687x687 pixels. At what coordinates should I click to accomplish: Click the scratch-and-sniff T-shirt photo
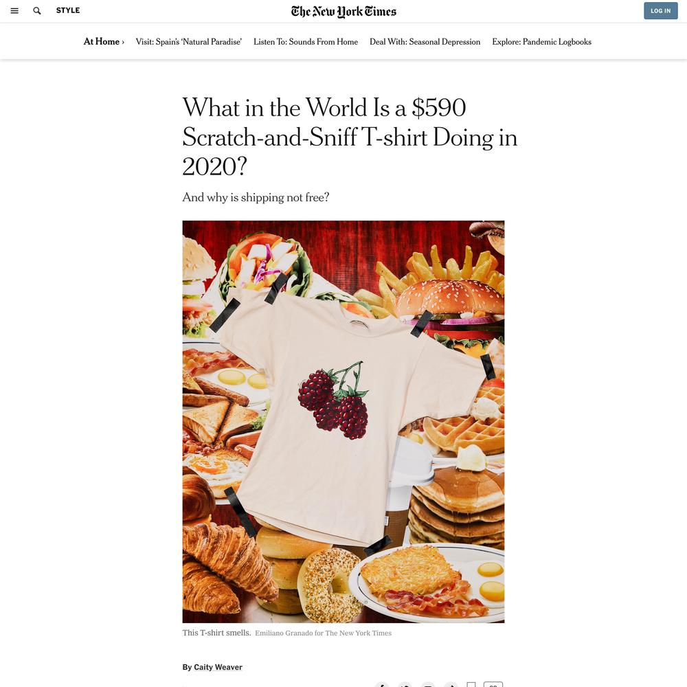coord(343,422)
